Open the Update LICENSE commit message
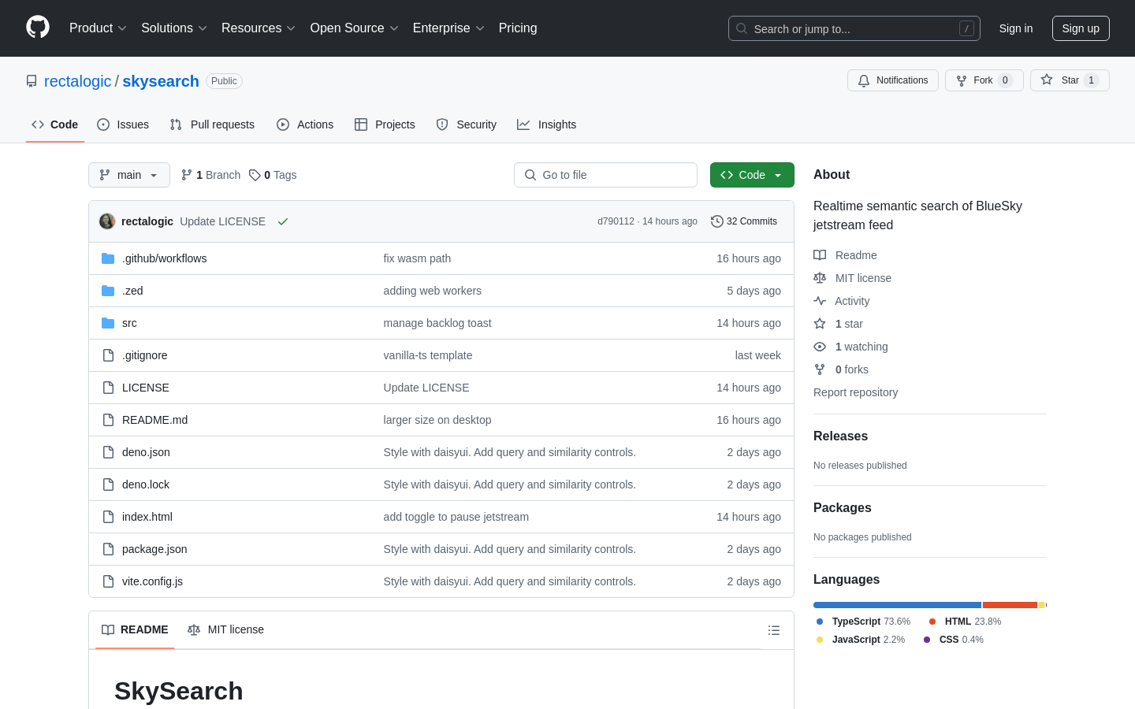The image size is (1135, 709). coord(222,221)
